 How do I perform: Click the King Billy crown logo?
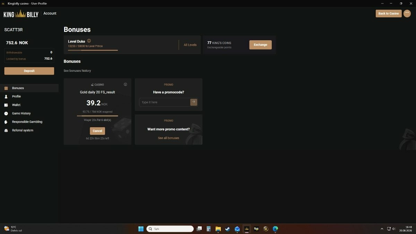pos(21,14)
